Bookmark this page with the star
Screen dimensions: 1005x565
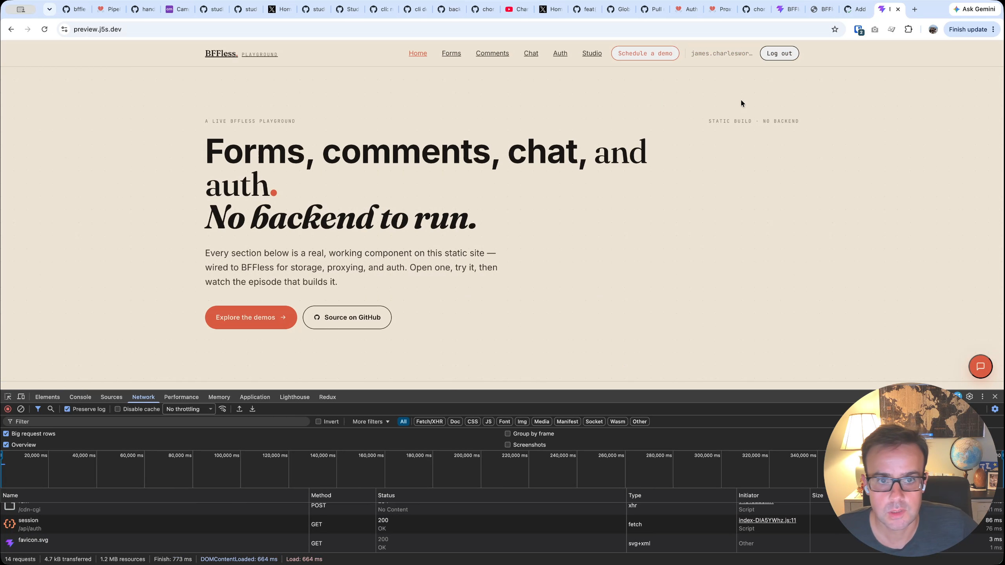(x=835, y=29)
